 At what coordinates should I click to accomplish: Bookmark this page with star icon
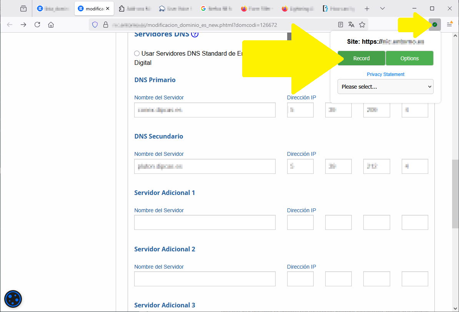click(362, 25)
